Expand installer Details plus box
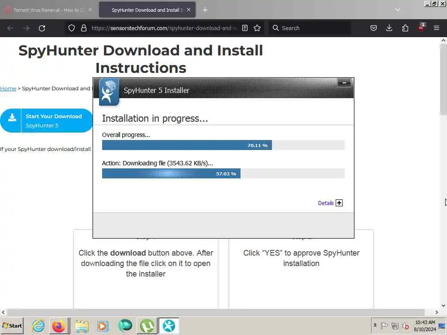This screenshot has height=335, width=447. pos(339,203)
